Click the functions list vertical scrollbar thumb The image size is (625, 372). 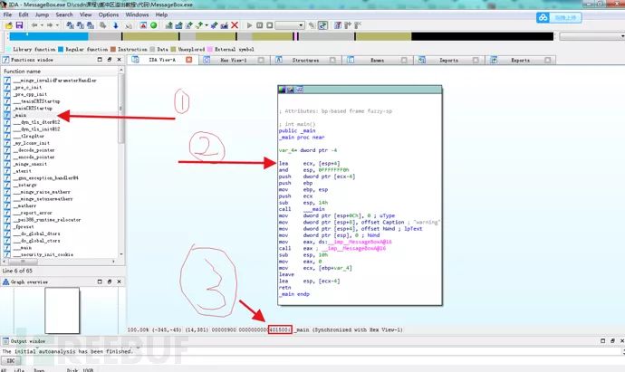121,109
